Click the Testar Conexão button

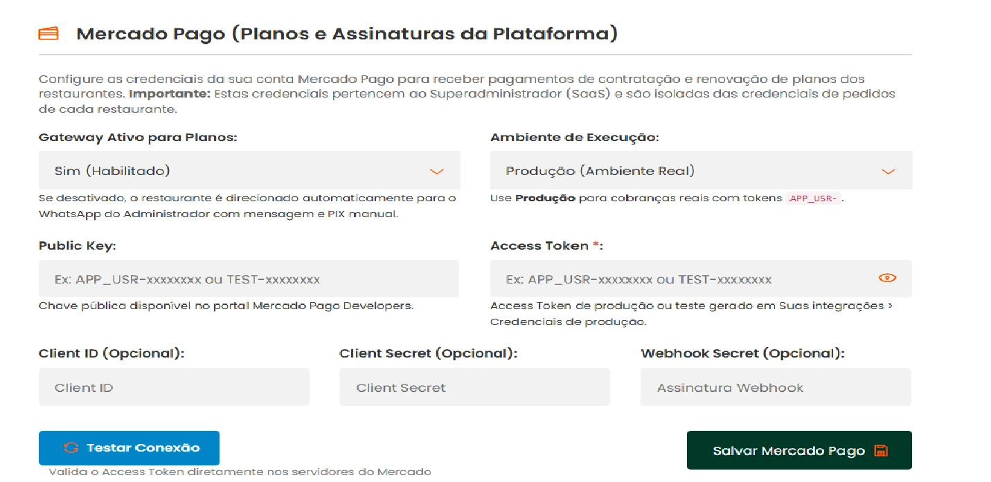(x=129, y=448)
